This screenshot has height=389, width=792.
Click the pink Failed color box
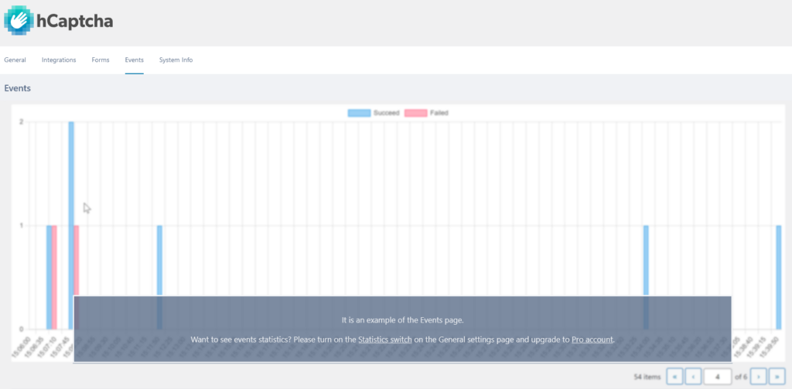[416, 113]
